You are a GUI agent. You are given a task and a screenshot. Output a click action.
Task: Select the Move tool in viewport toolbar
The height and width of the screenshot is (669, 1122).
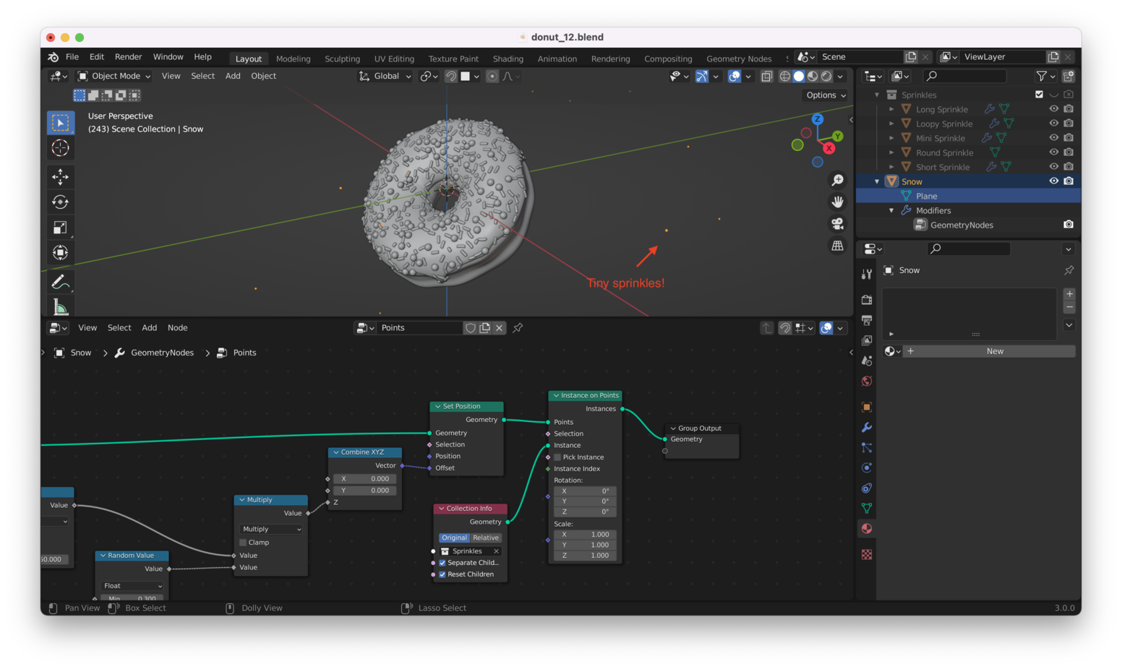point(61,176)
